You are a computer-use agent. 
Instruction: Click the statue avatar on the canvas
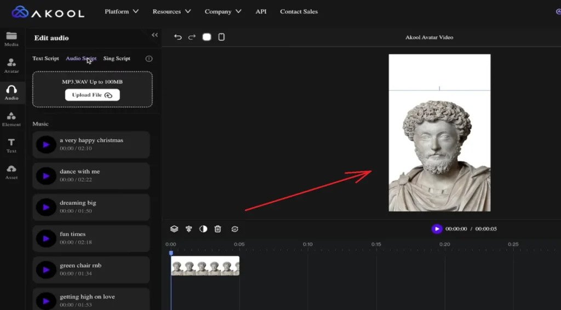[439, 156]
